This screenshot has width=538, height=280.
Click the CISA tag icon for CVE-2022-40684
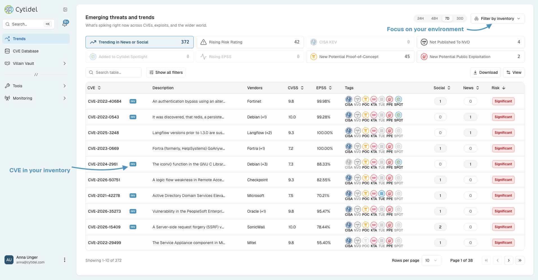[349, 99]
